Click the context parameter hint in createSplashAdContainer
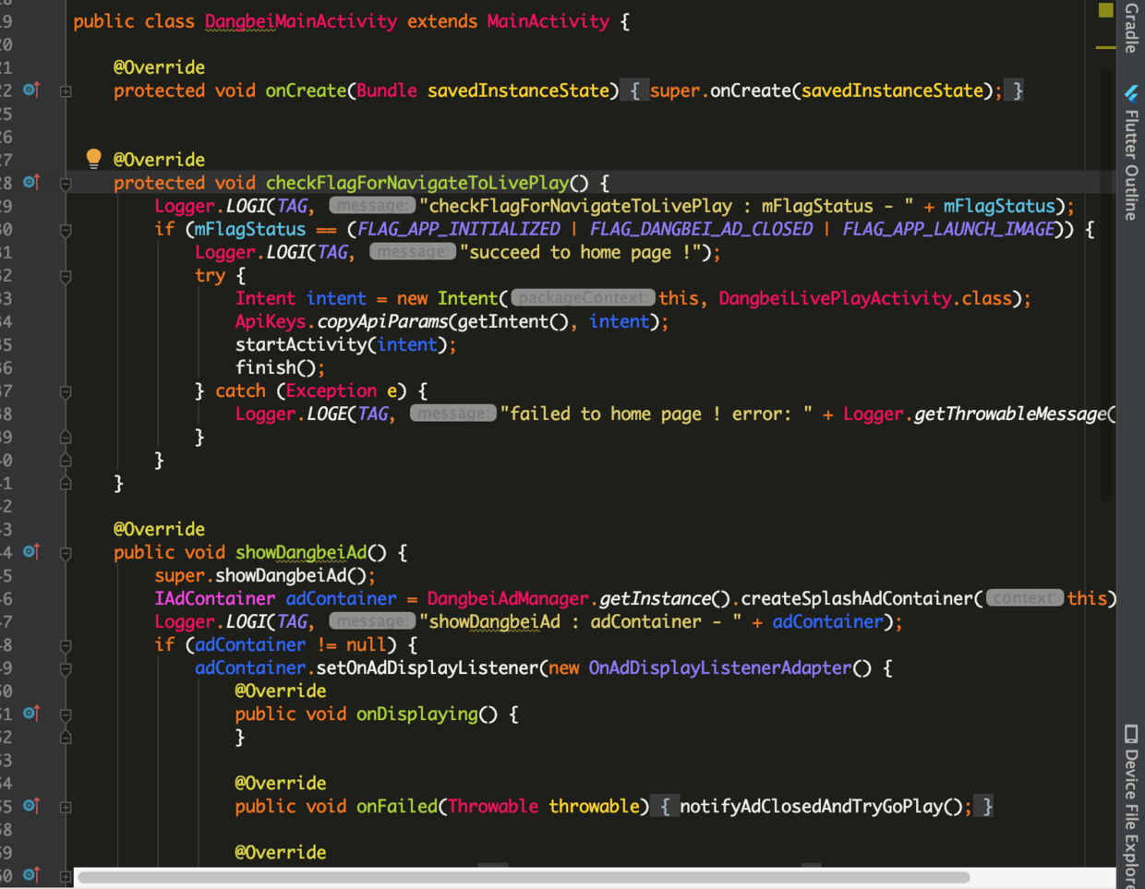Viewport: 1145px width, 889px height. pyautogui.click(x=1025, y=598)
